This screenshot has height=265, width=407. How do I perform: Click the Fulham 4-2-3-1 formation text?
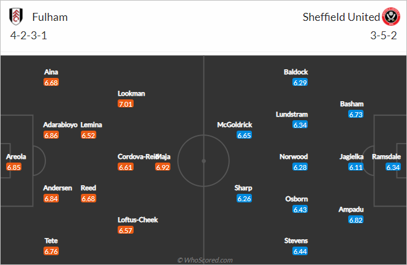(29, 36)
